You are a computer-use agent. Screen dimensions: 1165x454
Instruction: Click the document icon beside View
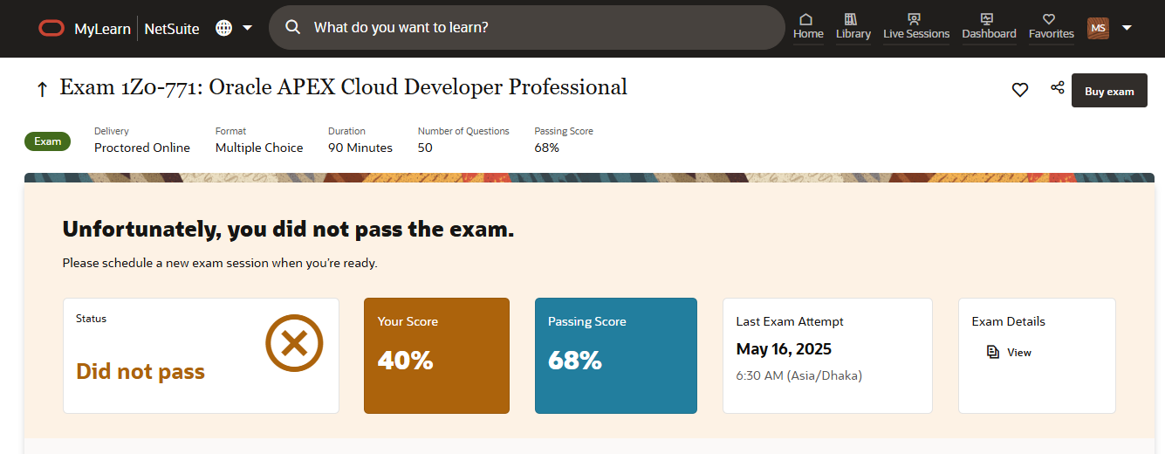click(992, 353)
